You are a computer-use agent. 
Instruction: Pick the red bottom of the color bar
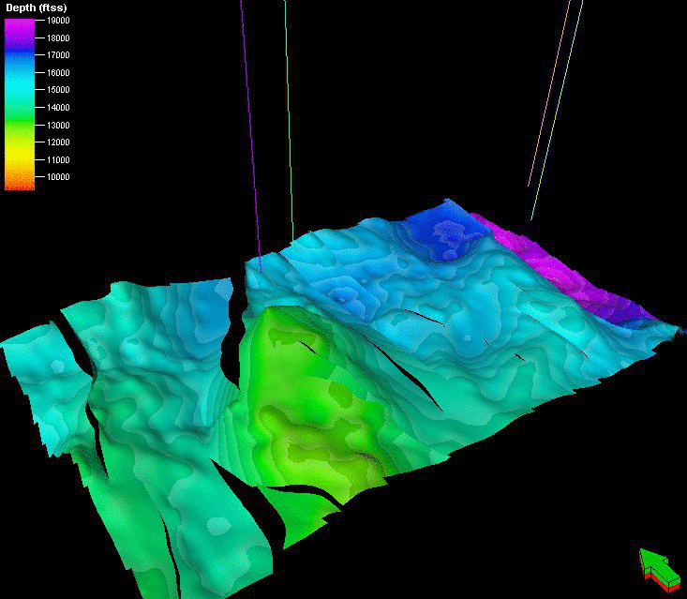(x=19, y=187)
